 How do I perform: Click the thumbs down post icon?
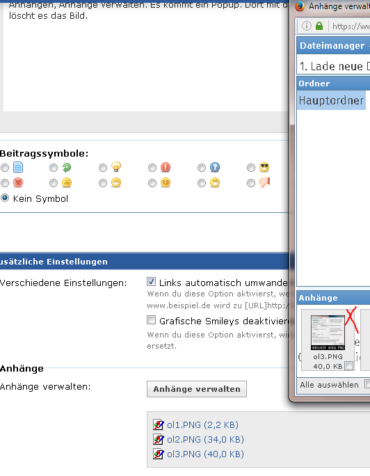(x=264, y=182)
